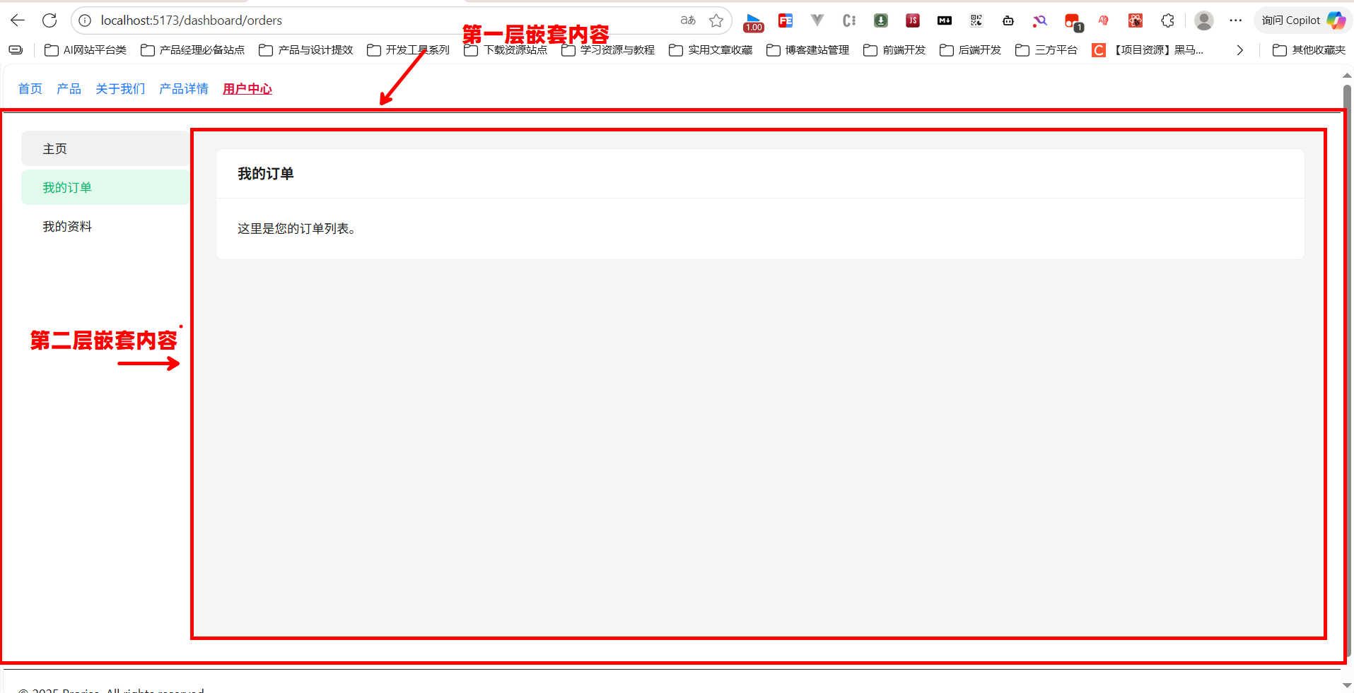Click the browser back arrow
The width and height of the screenshot is (1354, 693).
pyautogui.click(x=18, y=20)
